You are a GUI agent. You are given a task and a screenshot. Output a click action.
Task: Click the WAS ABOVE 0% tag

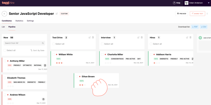(x=19, y=82)
